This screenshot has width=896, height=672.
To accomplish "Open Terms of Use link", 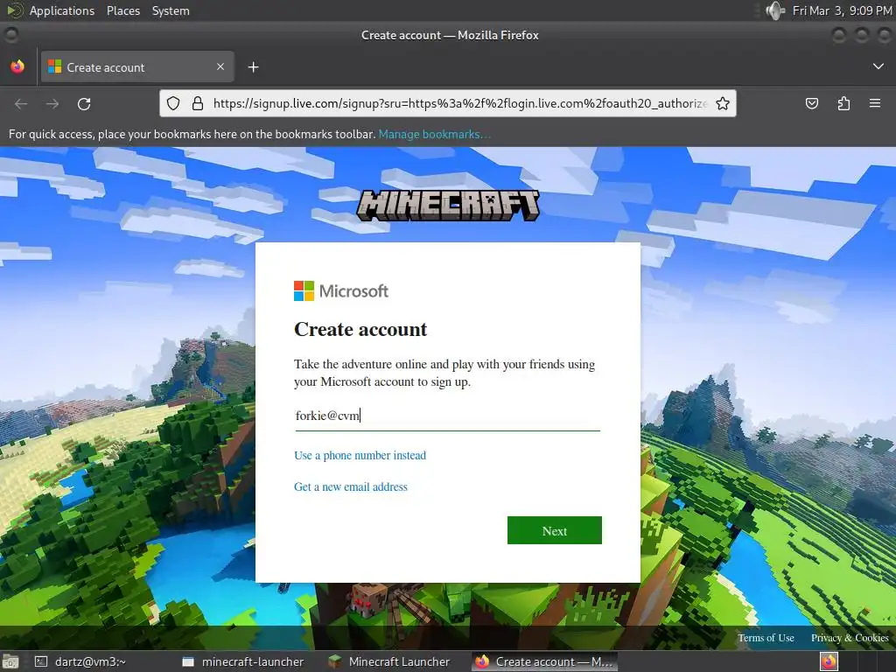I will click(x=766, y=638).
